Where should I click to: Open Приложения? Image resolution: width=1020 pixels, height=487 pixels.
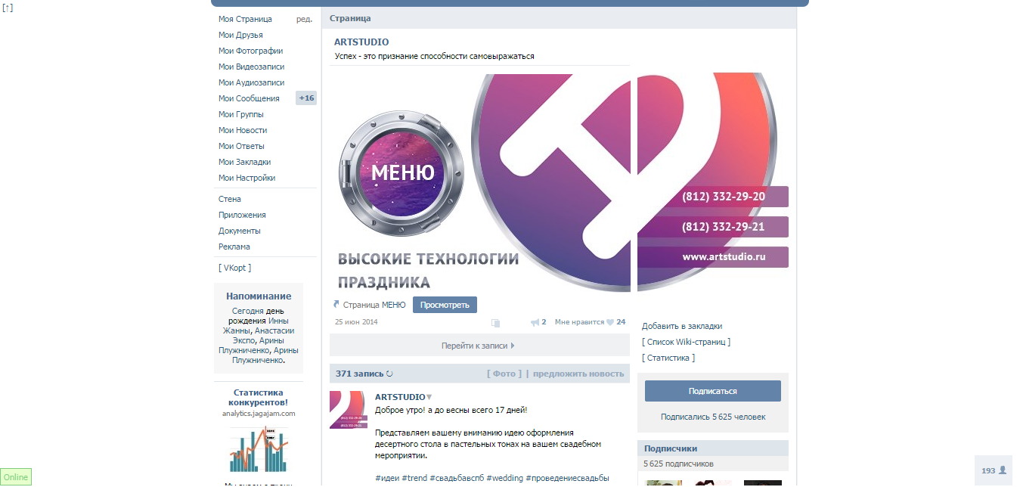(x=242, y=215)
